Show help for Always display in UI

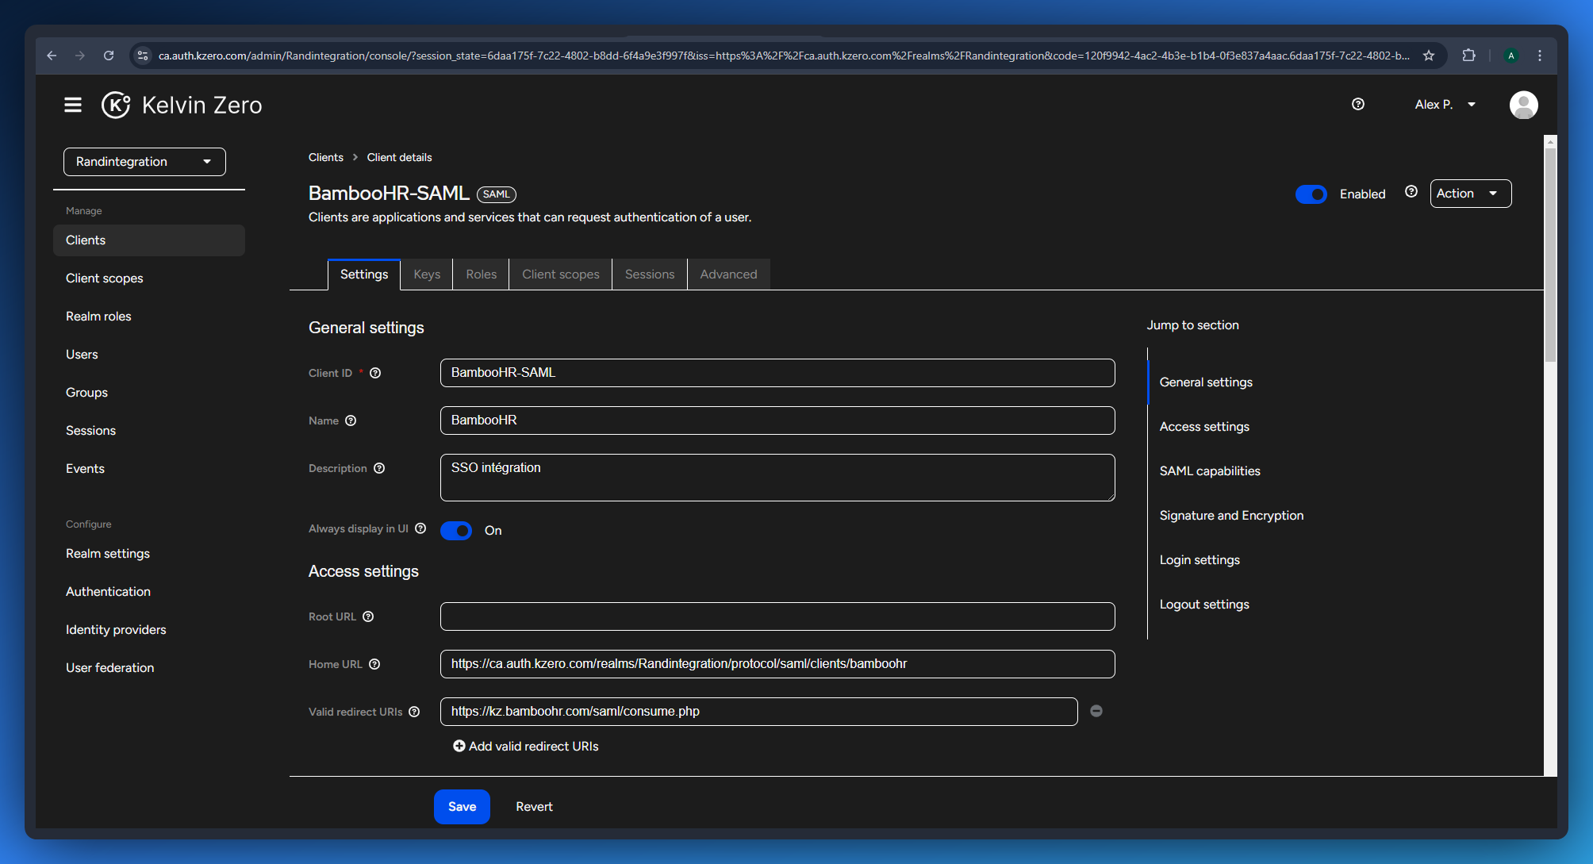420,528
